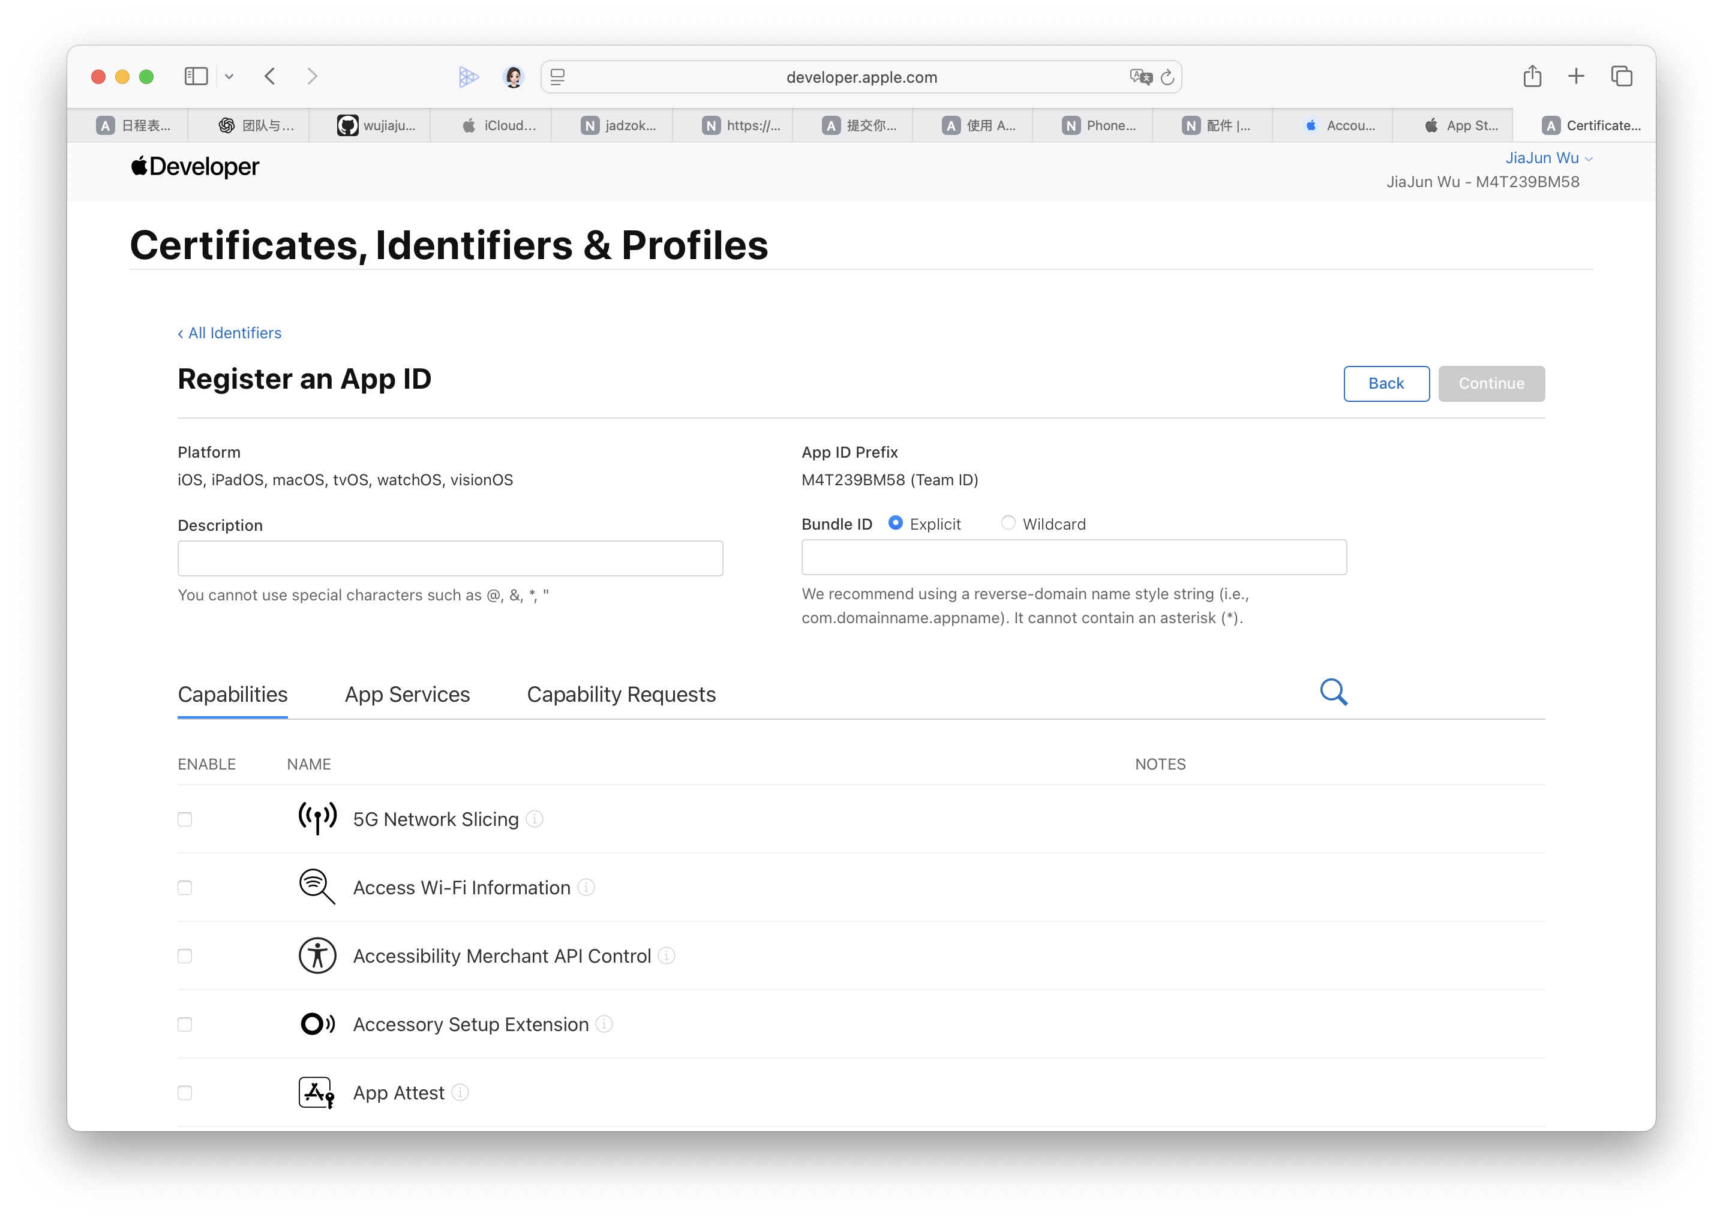Click Safari share icon in toolbar
1723x1220 pixels.
[x=1532, y=76]
